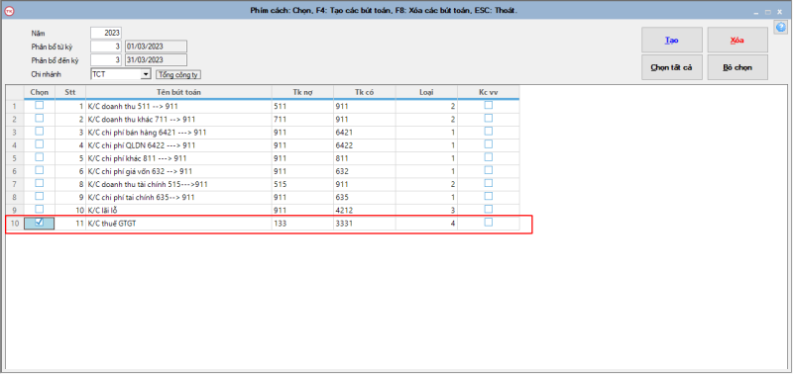Click the Phân bổ đến kỳ number field
This screenshot has height=374, width=793.
(106, 60)
